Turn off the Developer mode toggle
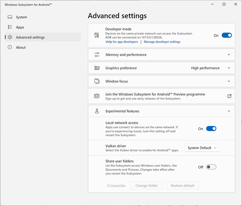The width and height of the screenshot is (242, 206). pyautogui.click(x=226, y=35)
